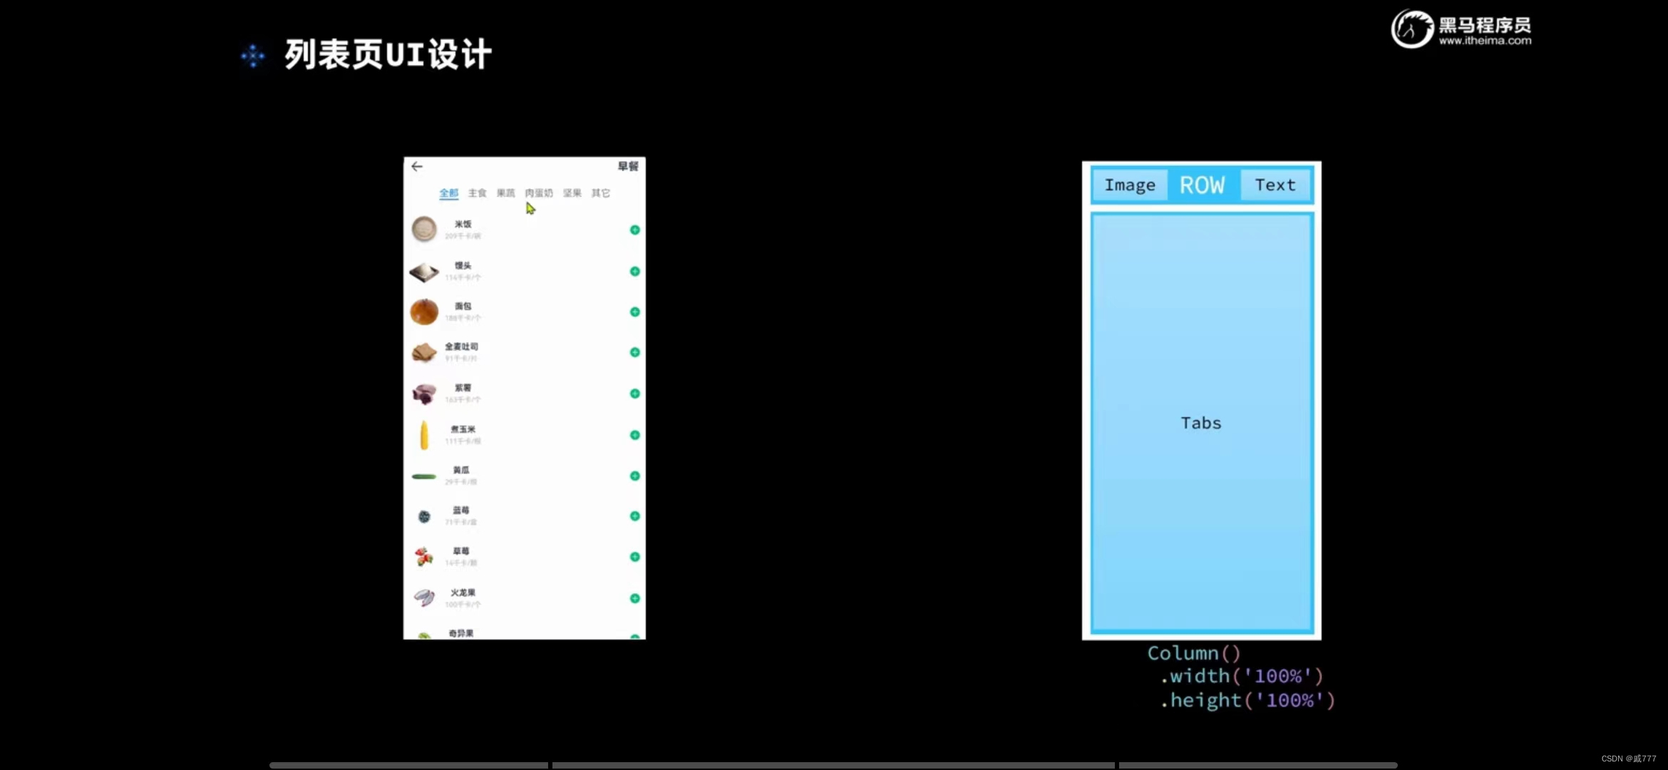Expand the 肉蛋奶 category dropdown
This screenshot has height=770, width=1668.
coord(538,192)
